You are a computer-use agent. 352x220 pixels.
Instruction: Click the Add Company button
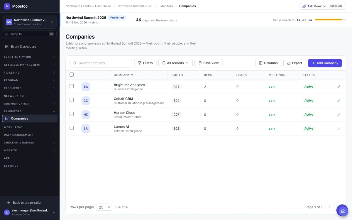click(325, 63)
